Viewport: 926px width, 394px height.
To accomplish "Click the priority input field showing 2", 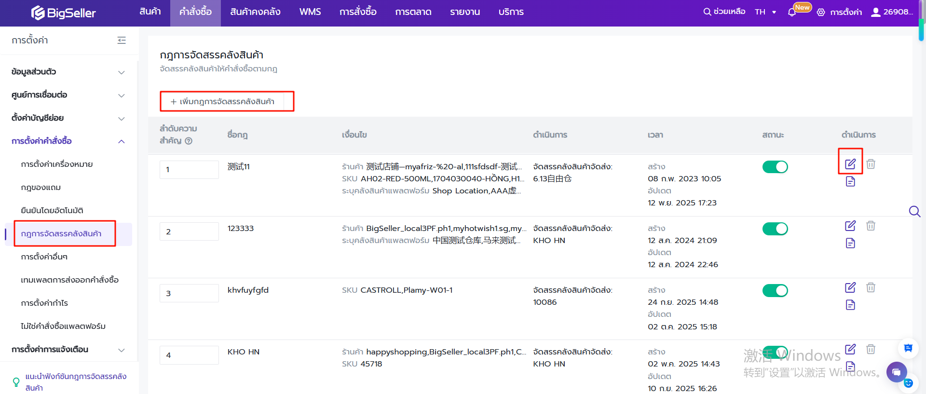I will coord(189,231).
